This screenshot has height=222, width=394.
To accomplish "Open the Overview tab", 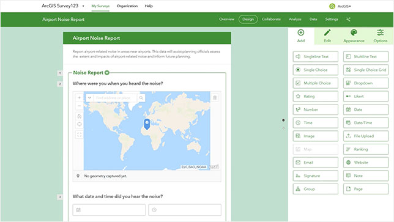I will [226, 20].
